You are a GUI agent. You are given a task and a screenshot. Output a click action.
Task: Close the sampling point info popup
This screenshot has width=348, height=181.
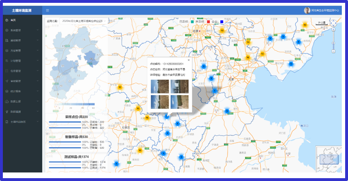pyautogui.click(x=189, y=60)
